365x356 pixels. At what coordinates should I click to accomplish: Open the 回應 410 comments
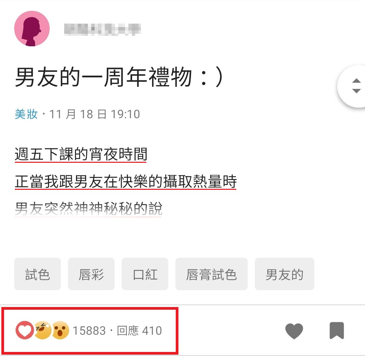140,331
